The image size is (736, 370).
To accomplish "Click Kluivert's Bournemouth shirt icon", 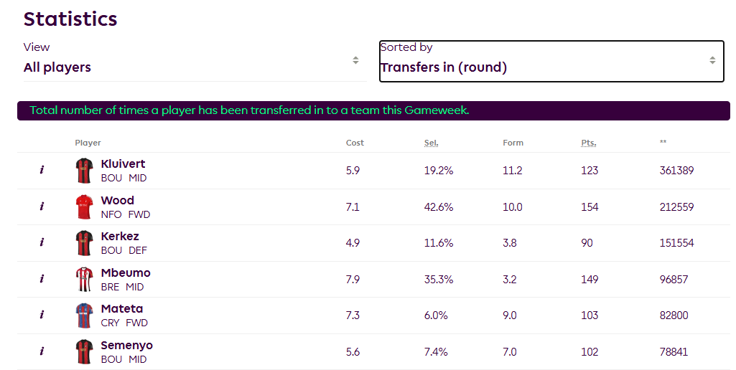I will point(84,171).
